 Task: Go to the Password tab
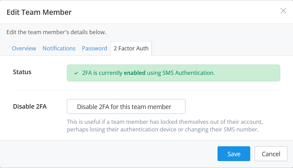tap(94, 48)
